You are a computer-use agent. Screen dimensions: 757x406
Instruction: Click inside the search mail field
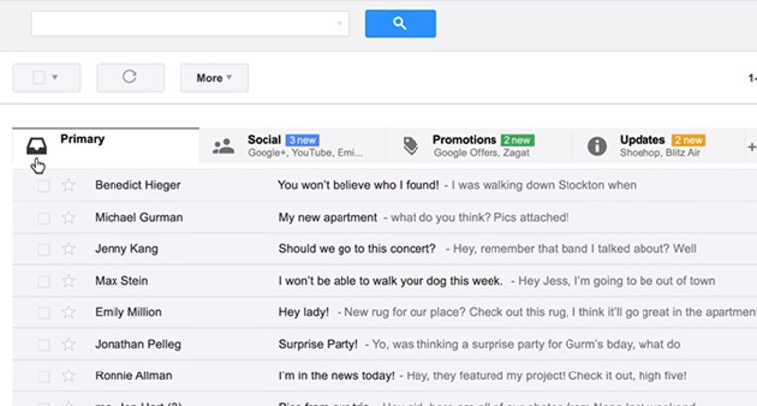pos(189,23)
